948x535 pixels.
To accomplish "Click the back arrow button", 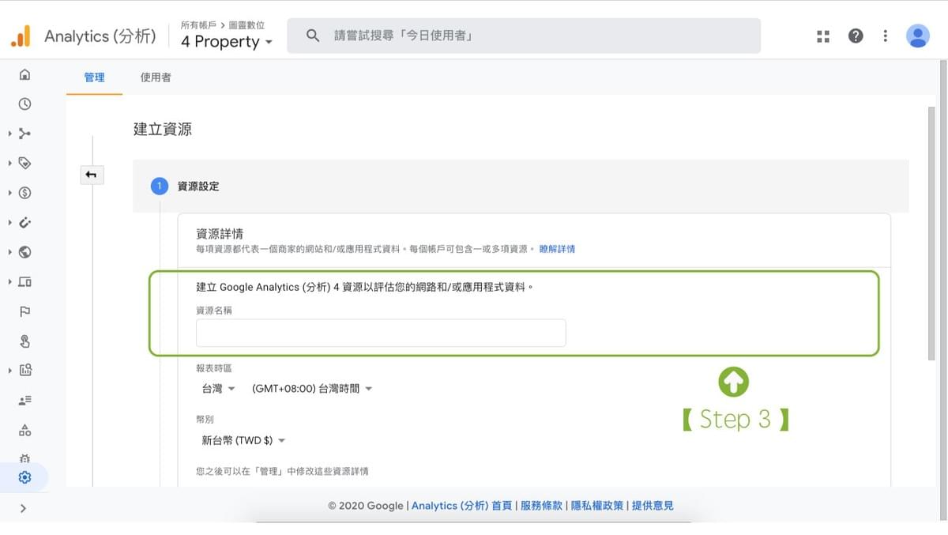I will [x=92, y=175].
